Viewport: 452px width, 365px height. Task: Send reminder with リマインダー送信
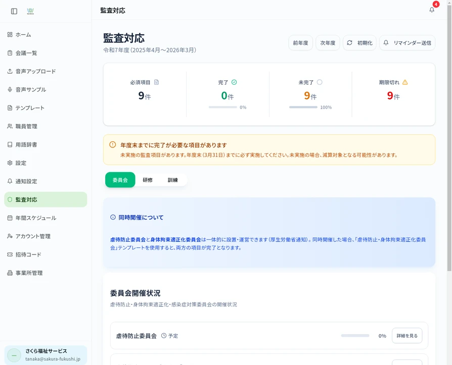tap(408, 43)
